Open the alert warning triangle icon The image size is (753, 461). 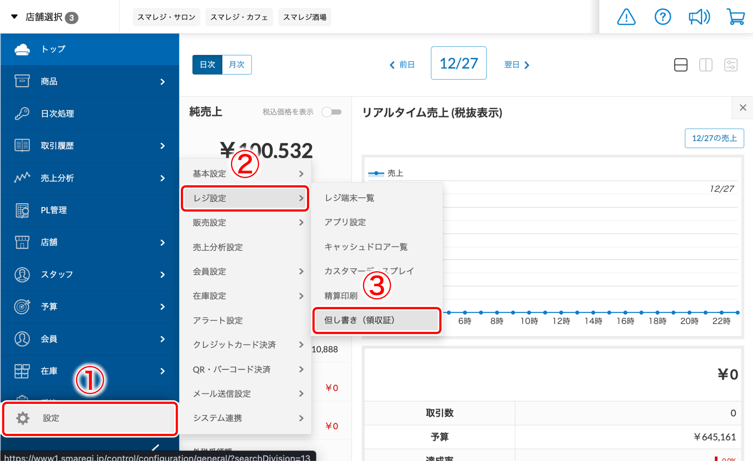(x=626, y=17)
